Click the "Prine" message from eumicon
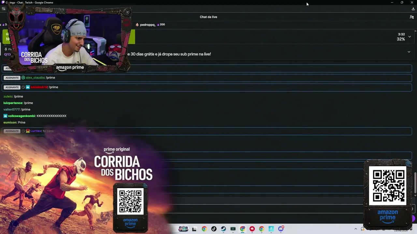This screenshot has width=417, height=234. (22, 123)
